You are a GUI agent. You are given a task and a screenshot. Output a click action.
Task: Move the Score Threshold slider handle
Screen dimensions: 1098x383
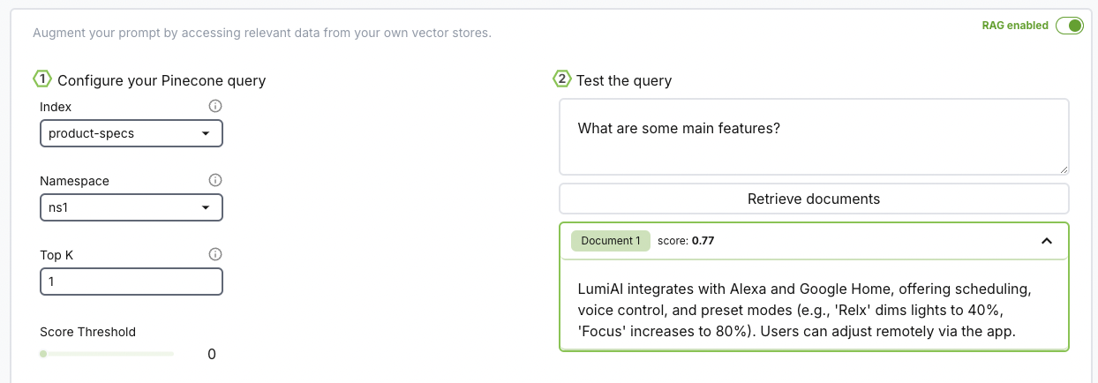pos(43,354)
